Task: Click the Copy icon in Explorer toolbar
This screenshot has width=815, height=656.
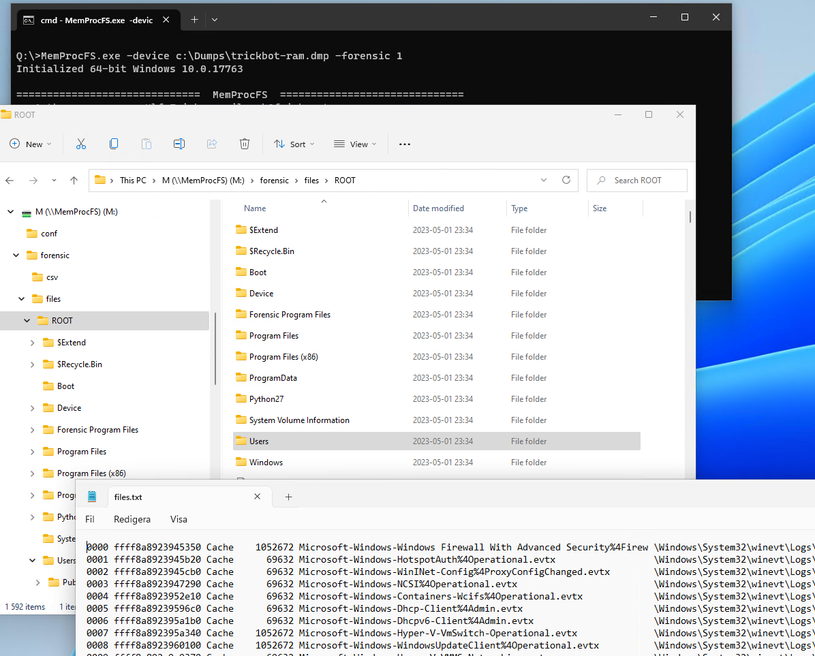Action: pyautogui.click(x=113, y=144)
